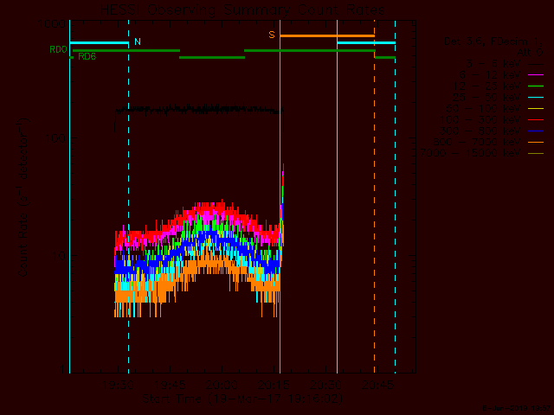Select the 300 - 800 keV legend label
The width and height of the screenshot is (554, 415).
pos(480,131)
